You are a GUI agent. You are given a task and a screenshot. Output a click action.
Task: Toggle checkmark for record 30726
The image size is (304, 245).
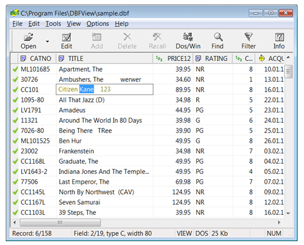15,79
